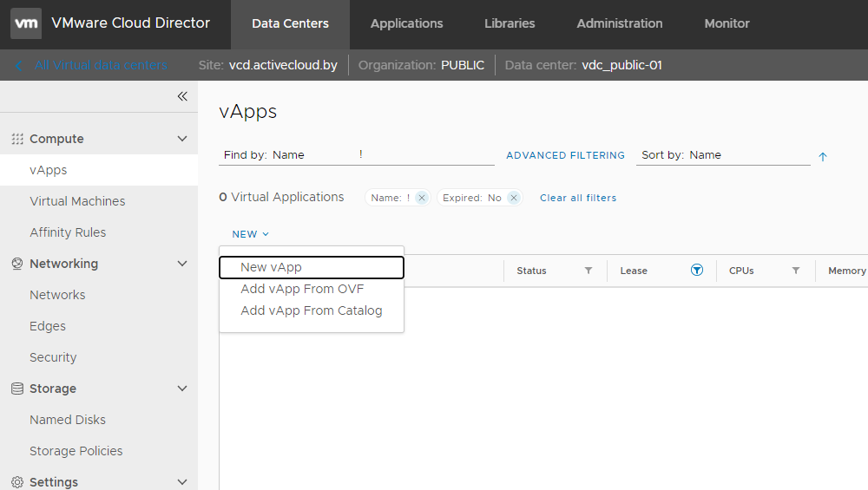This screenshot has height=490, width=868.
Task: Open the Monitor tab
Action: click(x=727, y=23)
